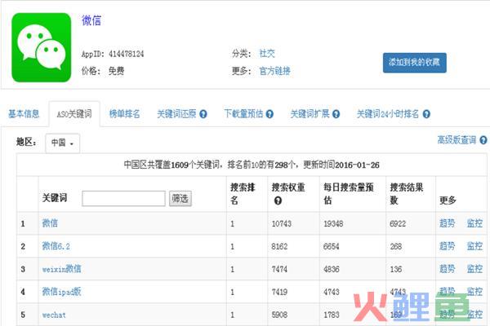Select daily search value 19348
This screenshot has width=490, height=326.
click(x=333, y=223)
